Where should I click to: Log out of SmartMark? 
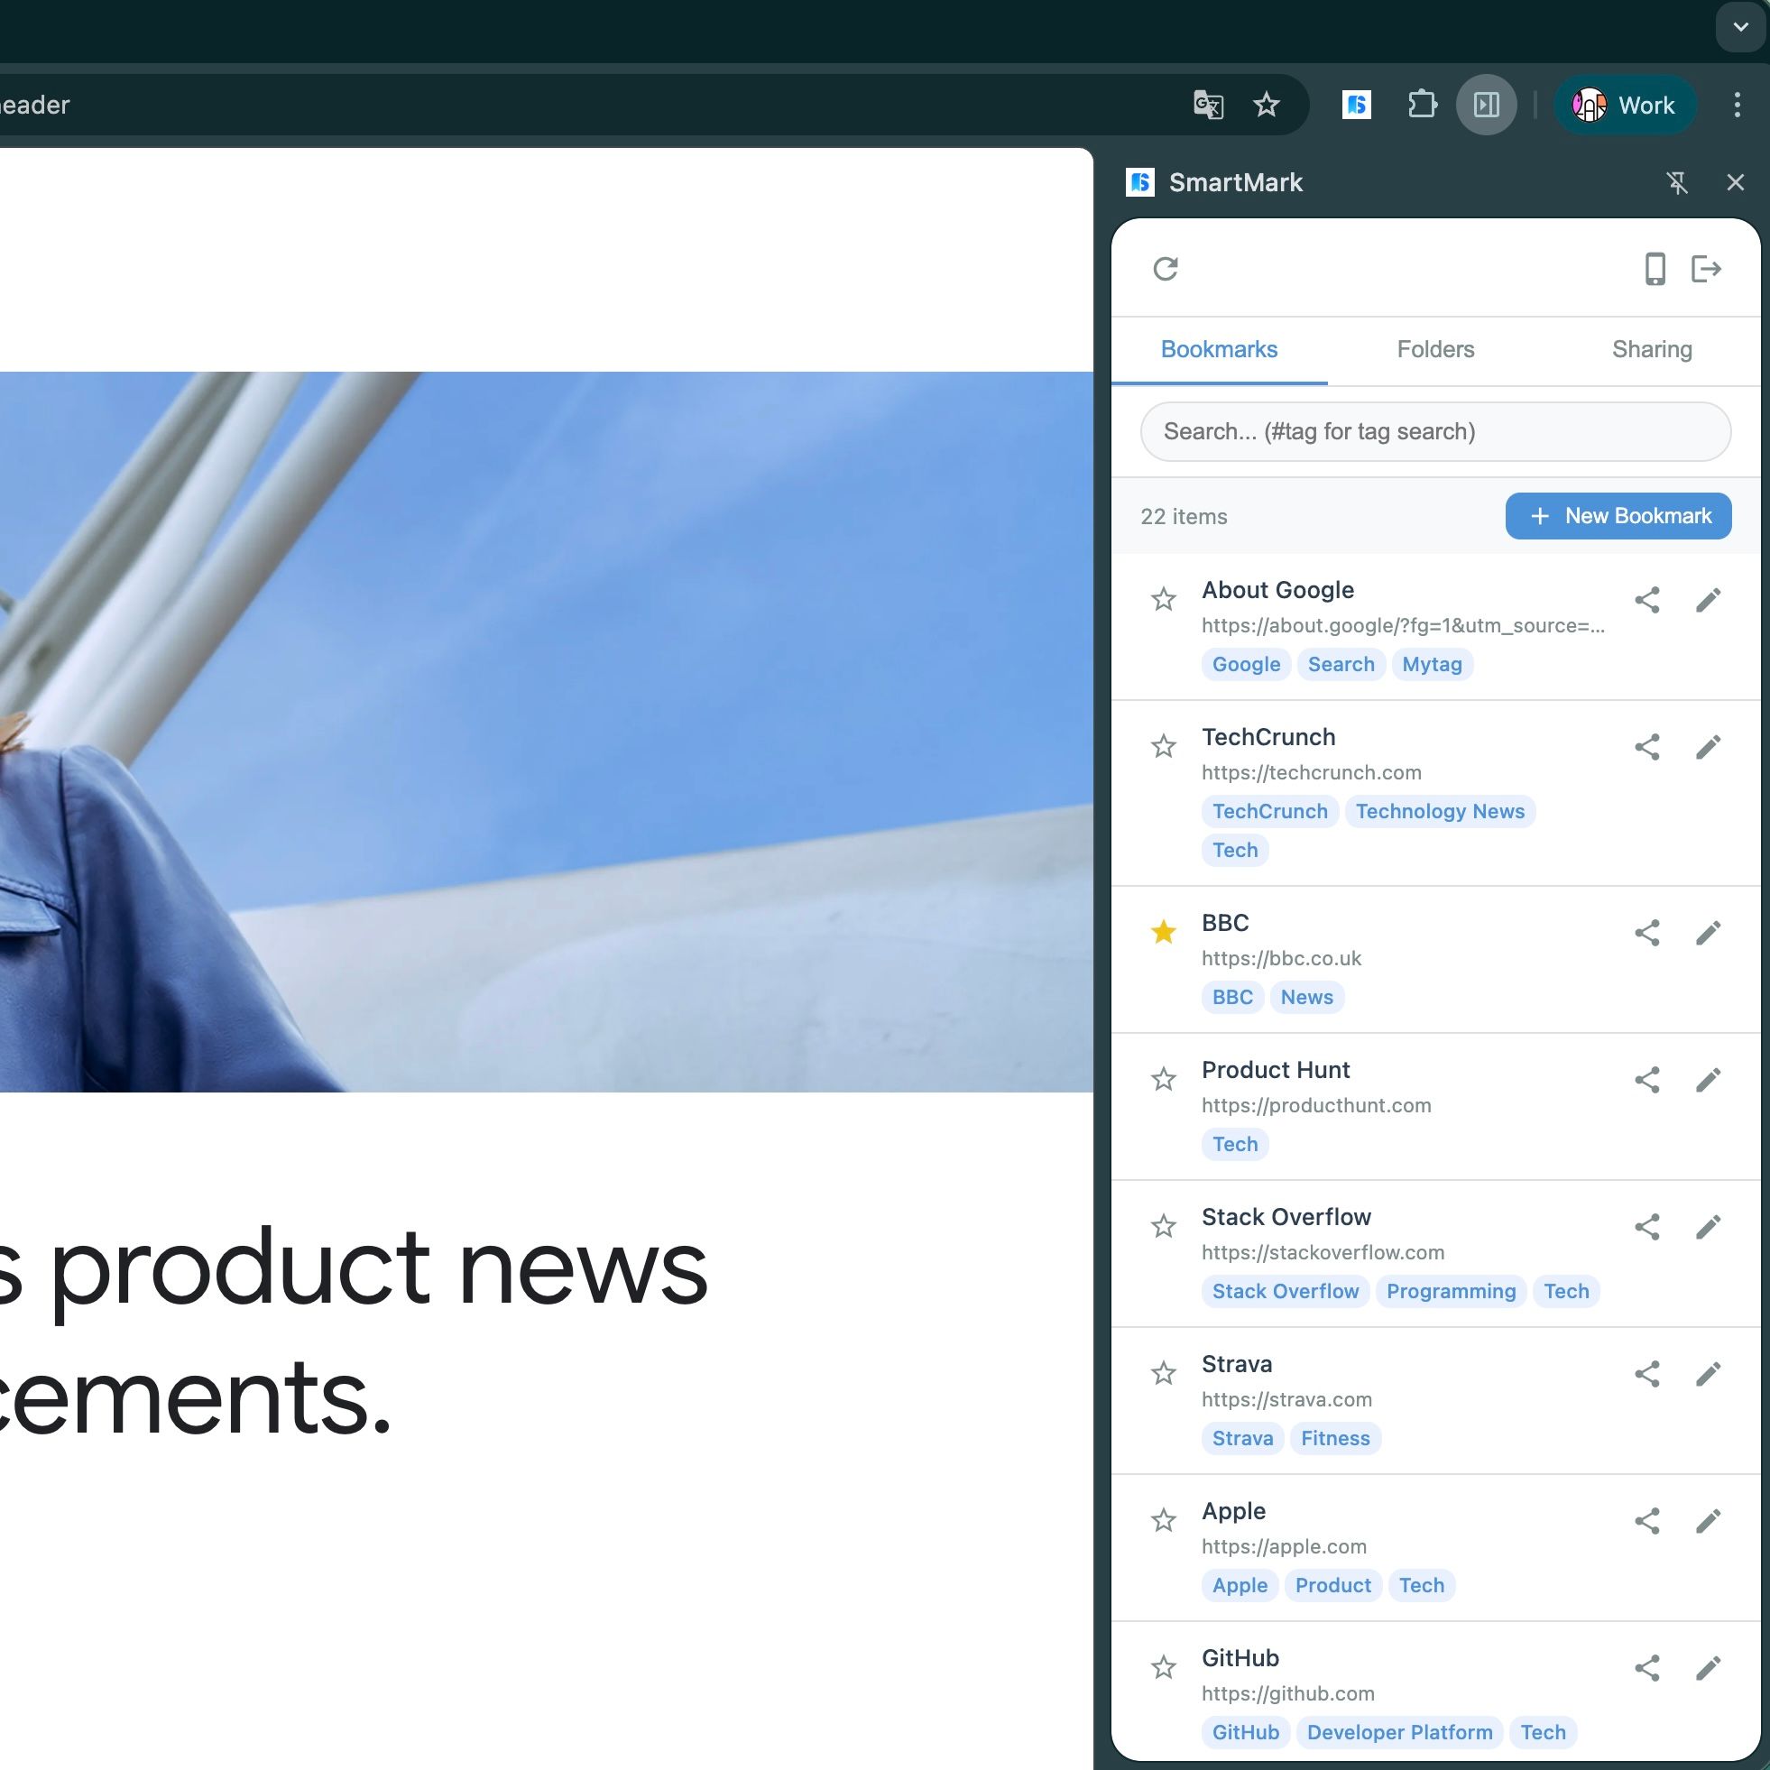1706,269
